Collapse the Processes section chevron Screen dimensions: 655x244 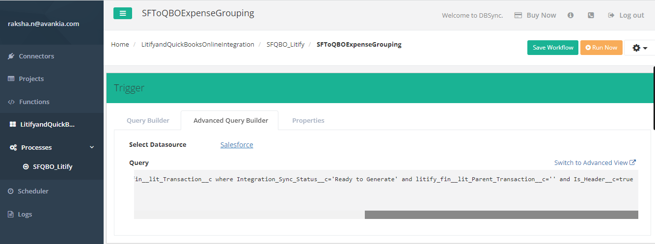(91, 147)
